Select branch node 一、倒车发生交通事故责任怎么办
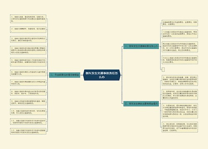 point(141,46)
